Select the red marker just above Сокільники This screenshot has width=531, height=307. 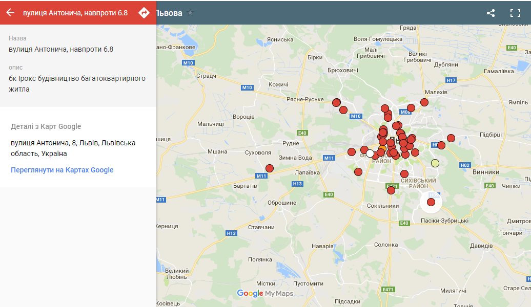(x=391, y=190)
